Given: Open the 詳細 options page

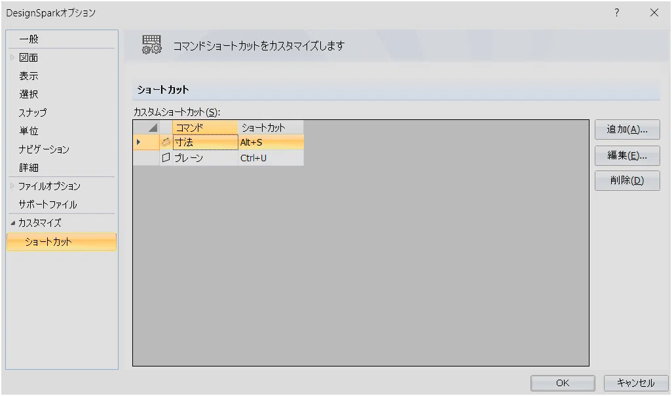Looking at the screenshot, I should click(29, 168).
